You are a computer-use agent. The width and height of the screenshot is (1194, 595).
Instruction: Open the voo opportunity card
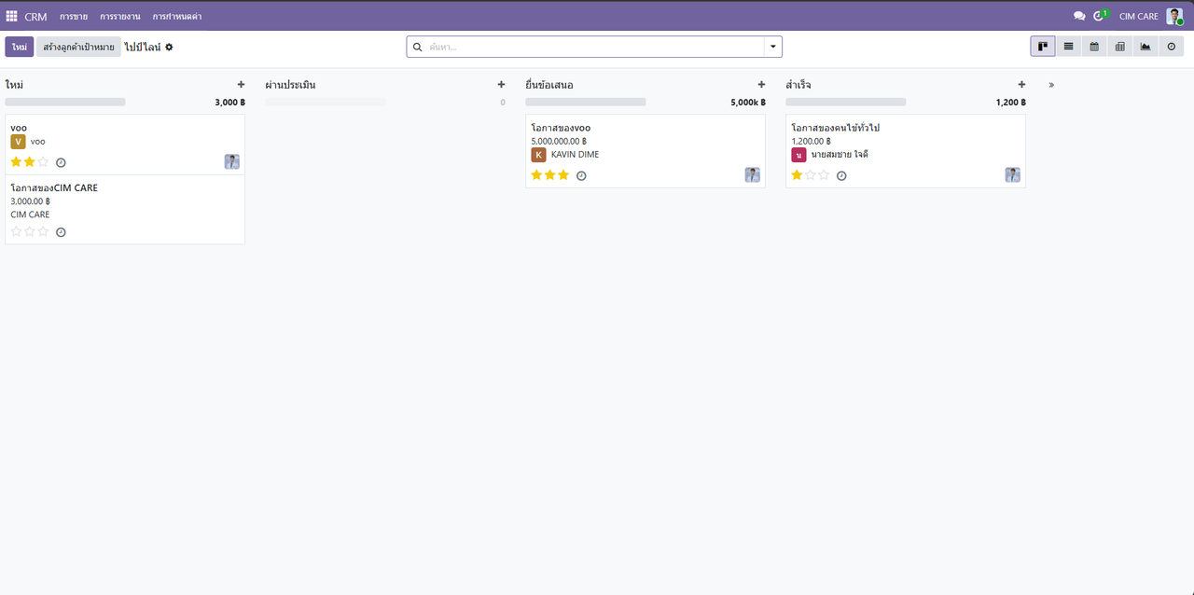tap(125, 145)
